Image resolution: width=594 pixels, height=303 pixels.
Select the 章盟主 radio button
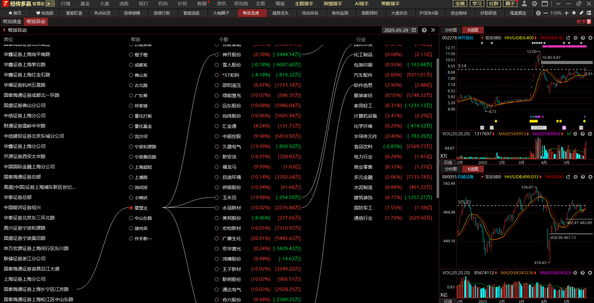(131, 208)
